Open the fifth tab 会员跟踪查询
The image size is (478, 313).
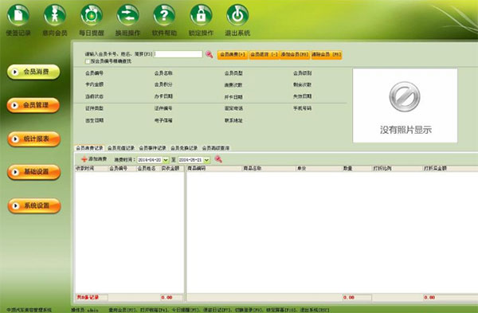(216, 148)
